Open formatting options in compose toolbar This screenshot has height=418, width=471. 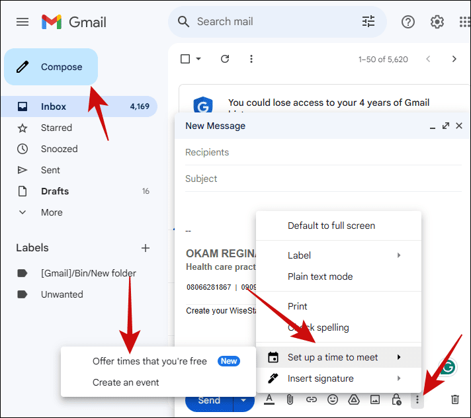(x=269, y=399)
